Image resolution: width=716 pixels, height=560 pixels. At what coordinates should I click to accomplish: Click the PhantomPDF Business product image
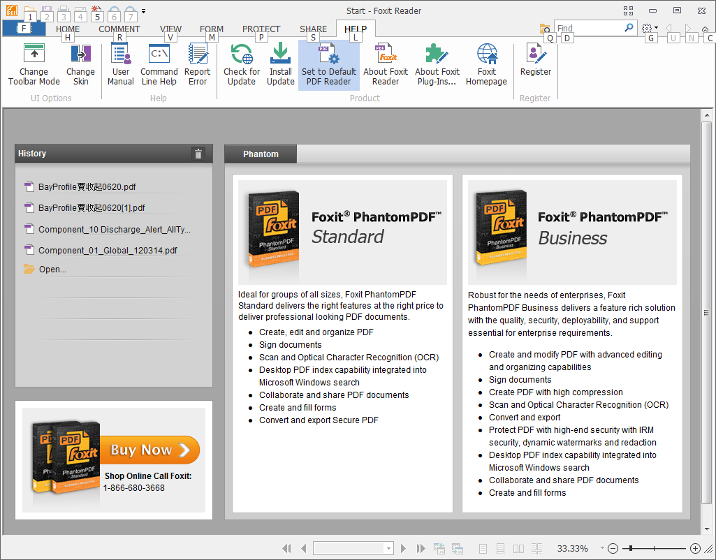501,228
